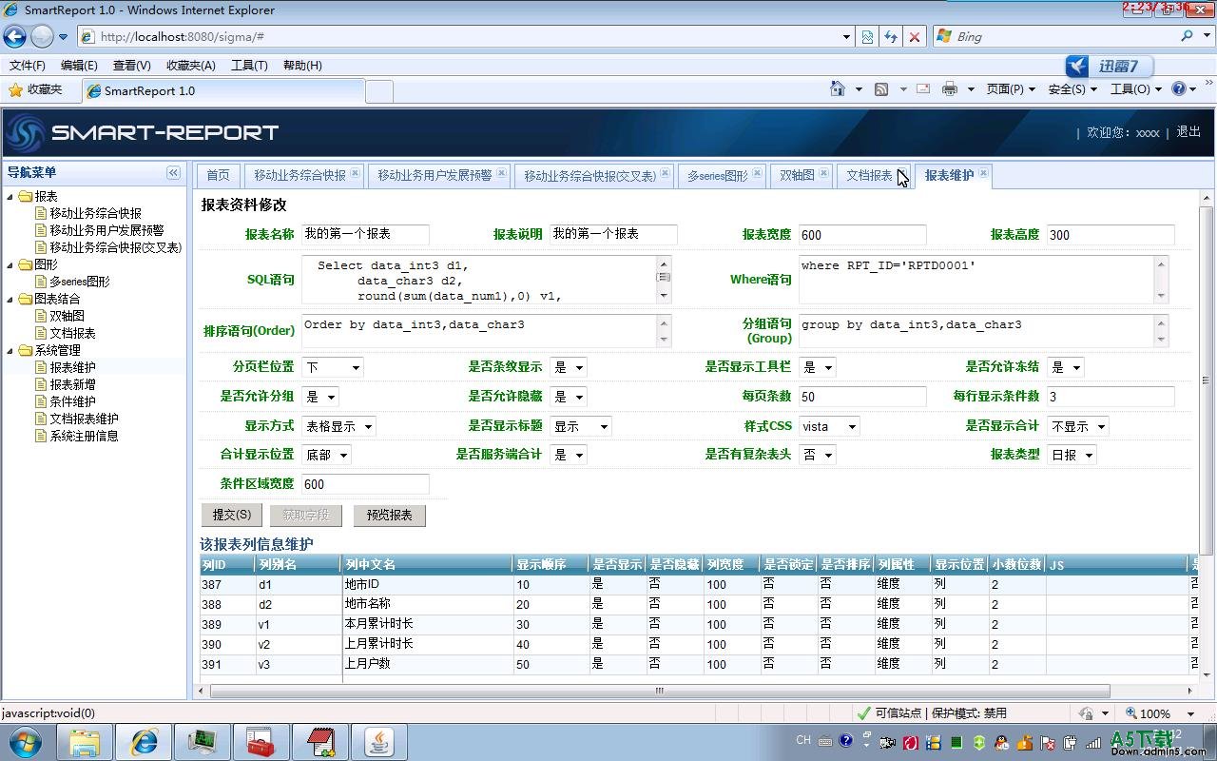Close the 移动业务用户发展预警 tab using its x
Image resolution: width=1217 pixels, height=761 pixels.
point(501,173)
